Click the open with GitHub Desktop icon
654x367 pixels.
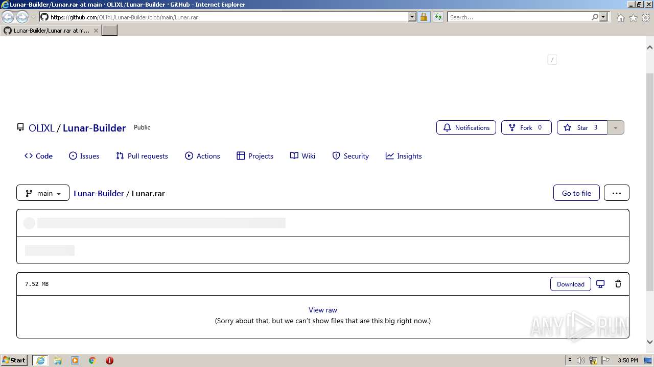click(601, 284)
